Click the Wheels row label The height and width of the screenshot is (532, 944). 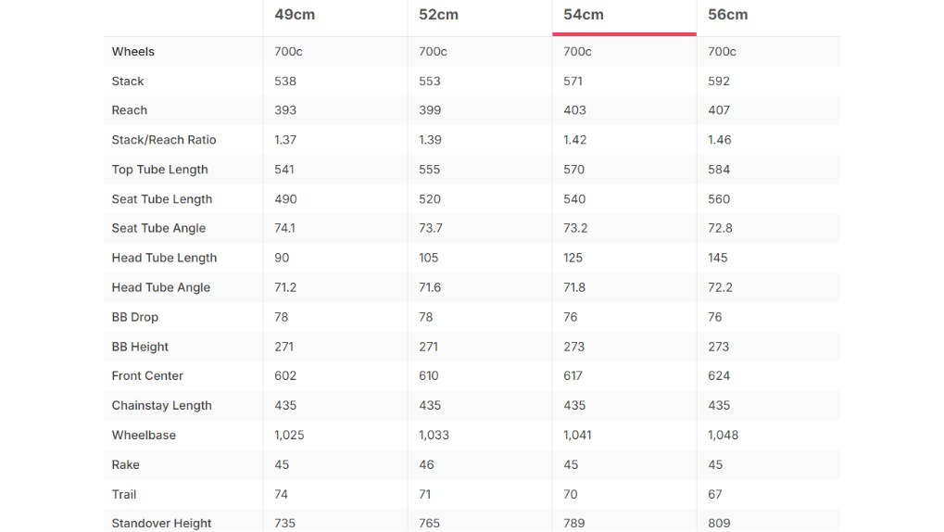point(133,52)
